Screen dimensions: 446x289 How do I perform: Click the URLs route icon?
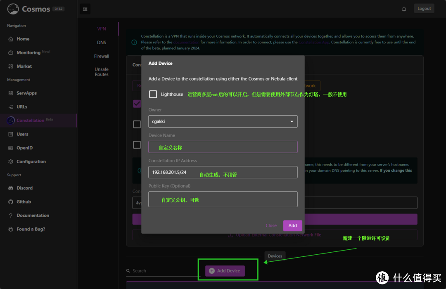click(x=11, y=107)
